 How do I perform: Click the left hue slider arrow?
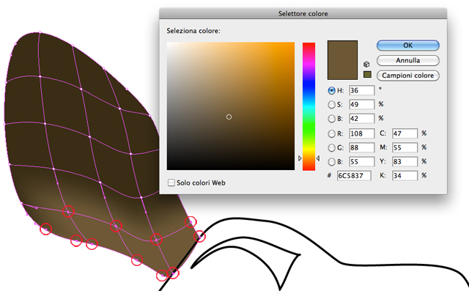point(300,158)
